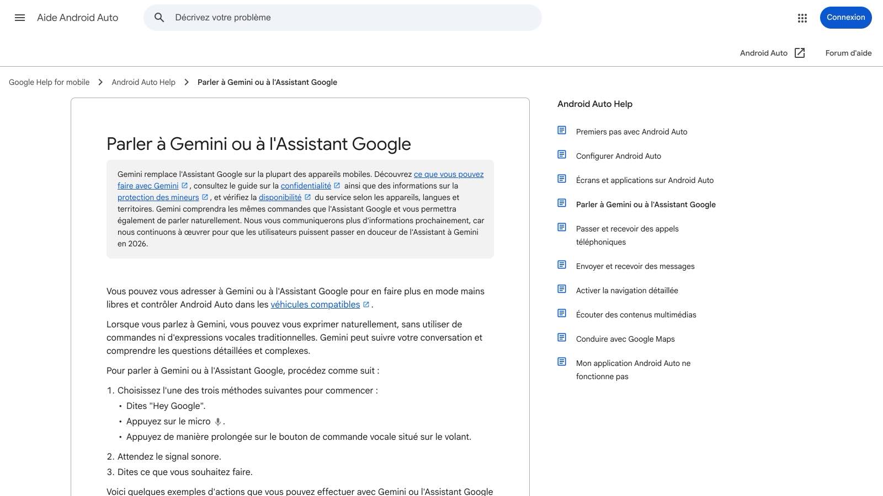This screenshot has width=883, height=496.
Task: Click article icon beside Mon application Android Auto
Action: pyautogui.click(x=562, y=362)
